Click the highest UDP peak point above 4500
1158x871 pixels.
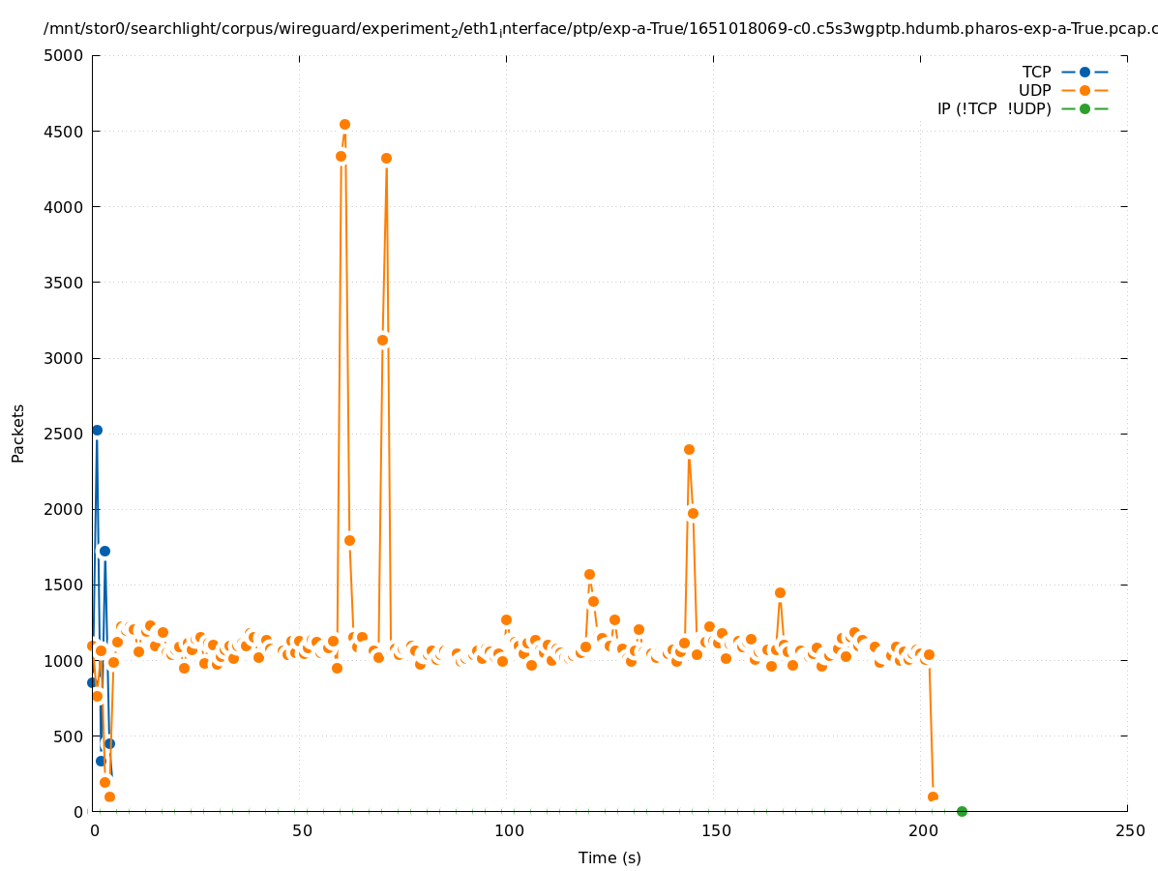344,124
